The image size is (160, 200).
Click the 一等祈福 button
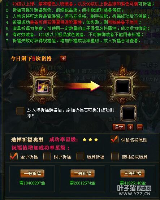click(32, 174)
